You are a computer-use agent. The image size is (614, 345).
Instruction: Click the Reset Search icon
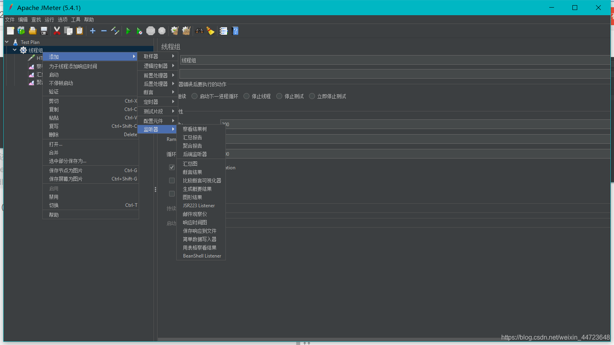point(210,31)
